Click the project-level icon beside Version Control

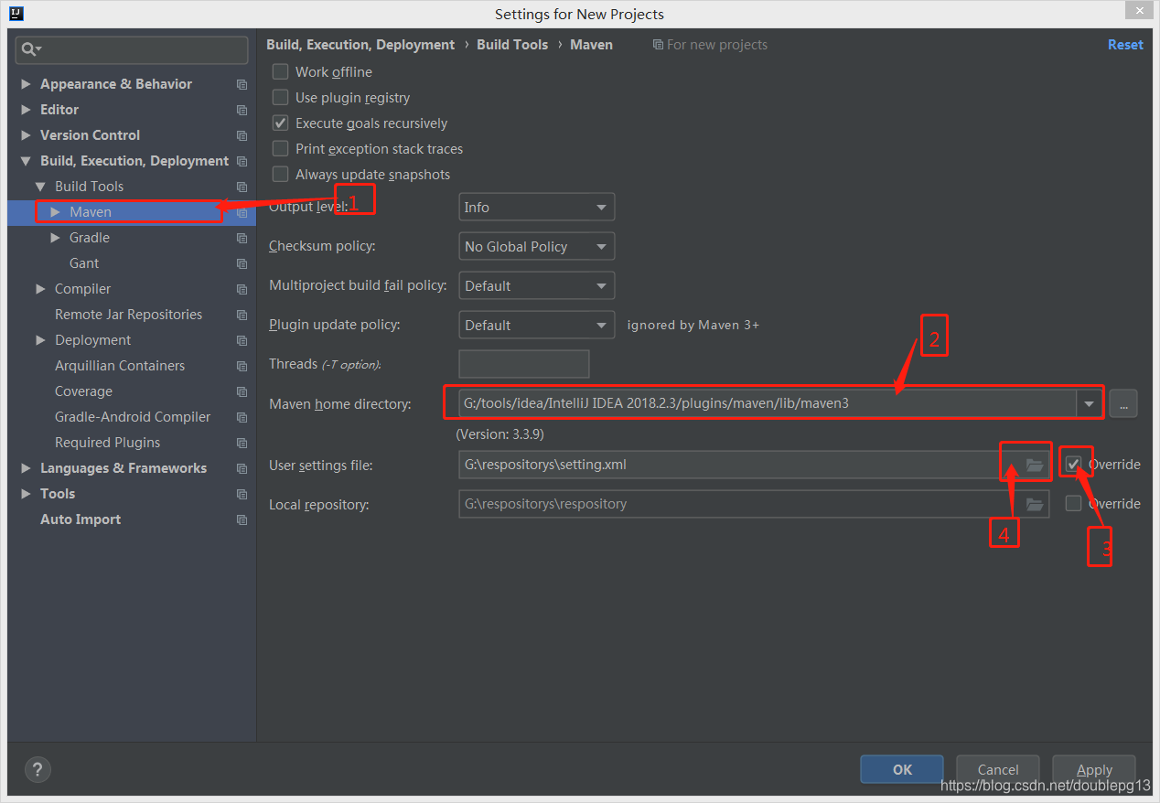coord(242,135)
